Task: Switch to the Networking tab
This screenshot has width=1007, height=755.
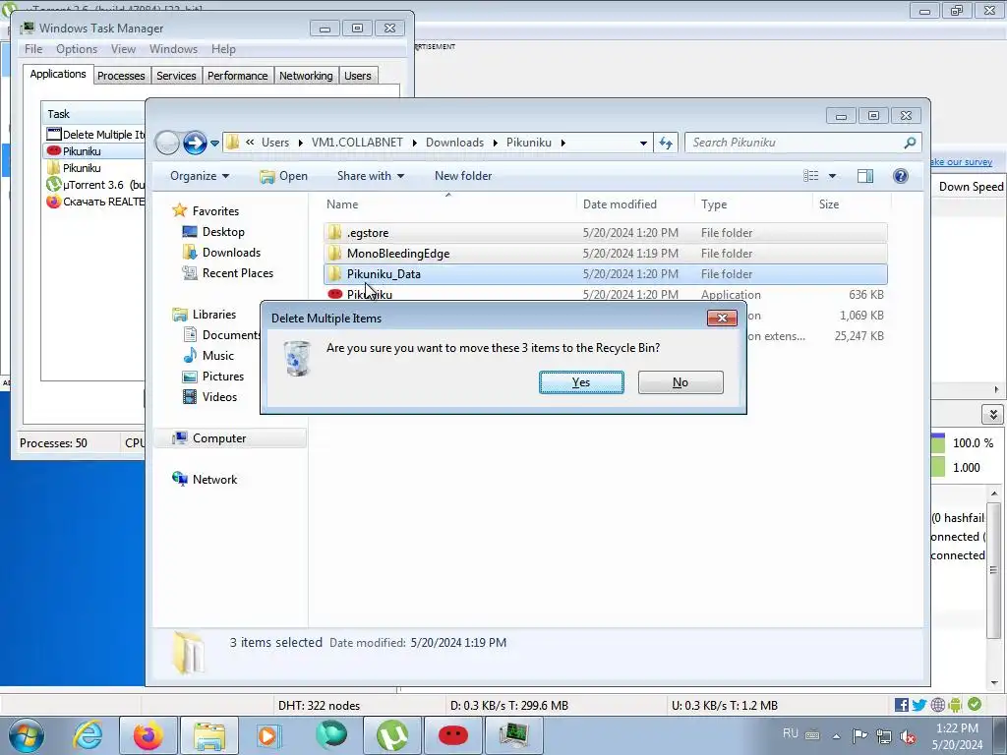Action: (306, 76)
